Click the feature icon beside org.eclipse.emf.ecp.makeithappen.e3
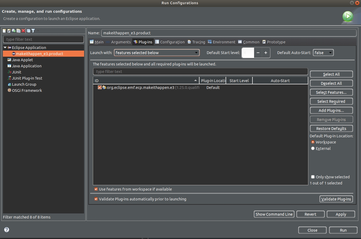 pos(104,87)
